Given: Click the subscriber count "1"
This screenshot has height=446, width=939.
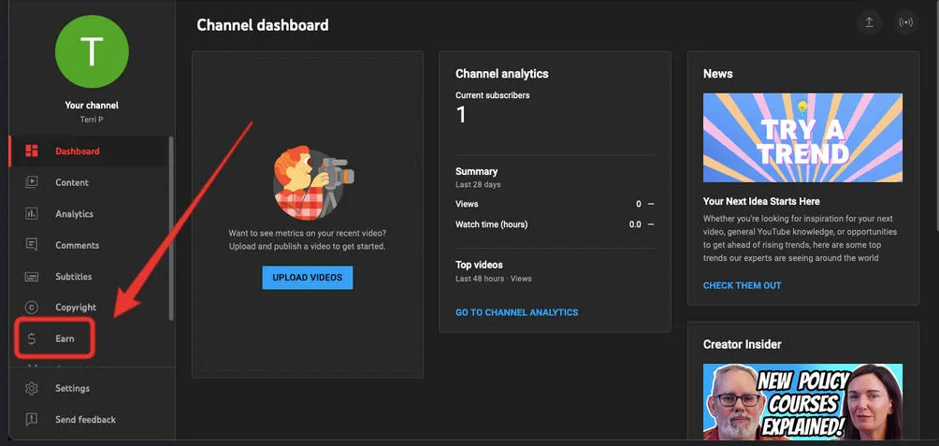Looking at the screenshot, I should click(x=461, y=114).
